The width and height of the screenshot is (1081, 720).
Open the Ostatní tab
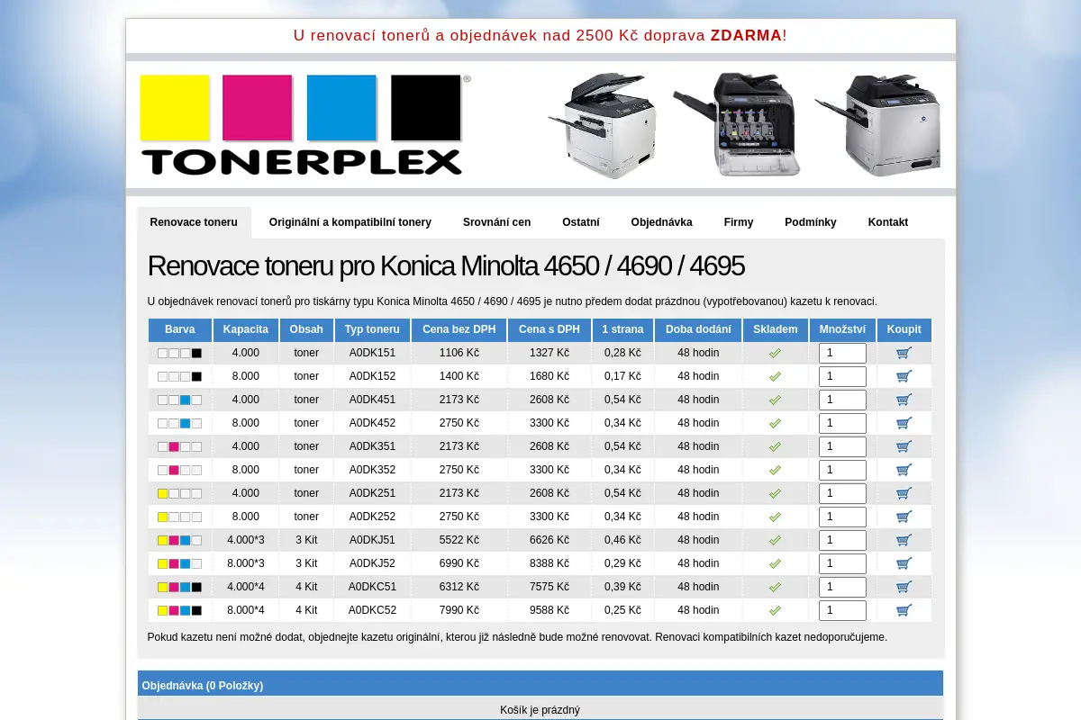point(581,222)
